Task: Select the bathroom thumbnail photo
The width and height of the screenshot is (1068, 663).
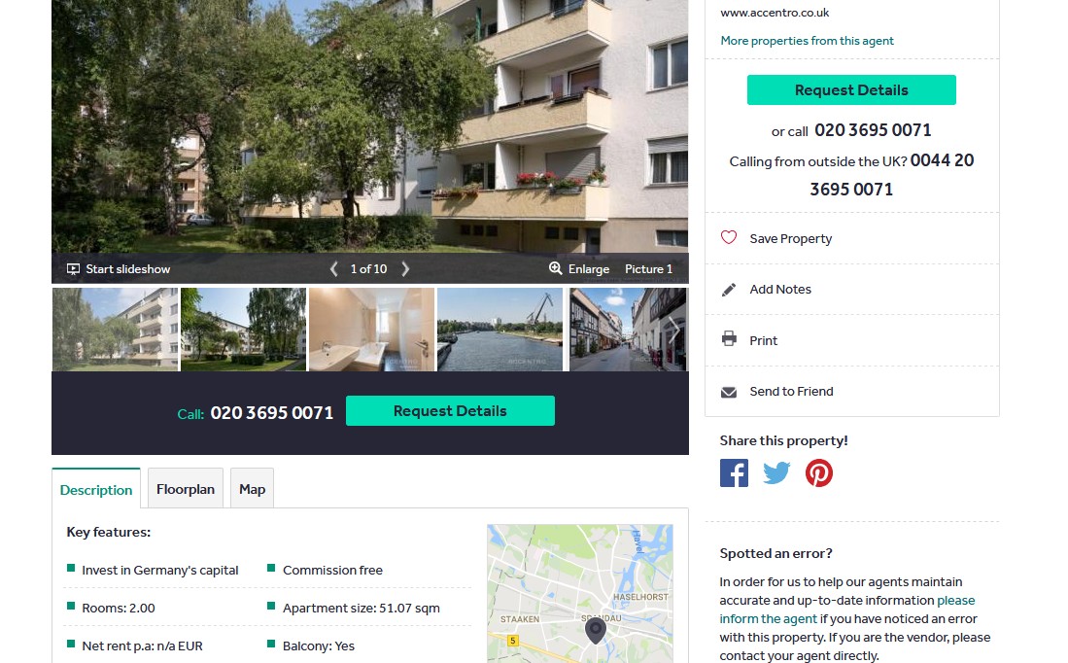Action: [372, 330]
